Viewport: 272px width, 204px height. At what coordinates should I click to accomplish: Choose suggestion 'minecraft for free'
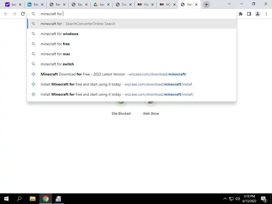(132, 44)
